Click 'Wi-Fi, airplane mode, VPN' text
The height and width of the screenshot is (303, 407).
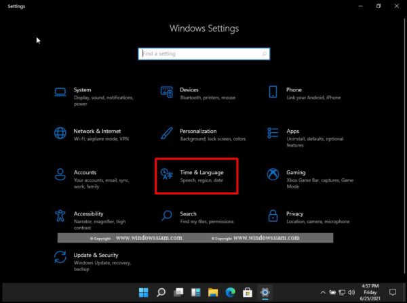click(101, 139)
